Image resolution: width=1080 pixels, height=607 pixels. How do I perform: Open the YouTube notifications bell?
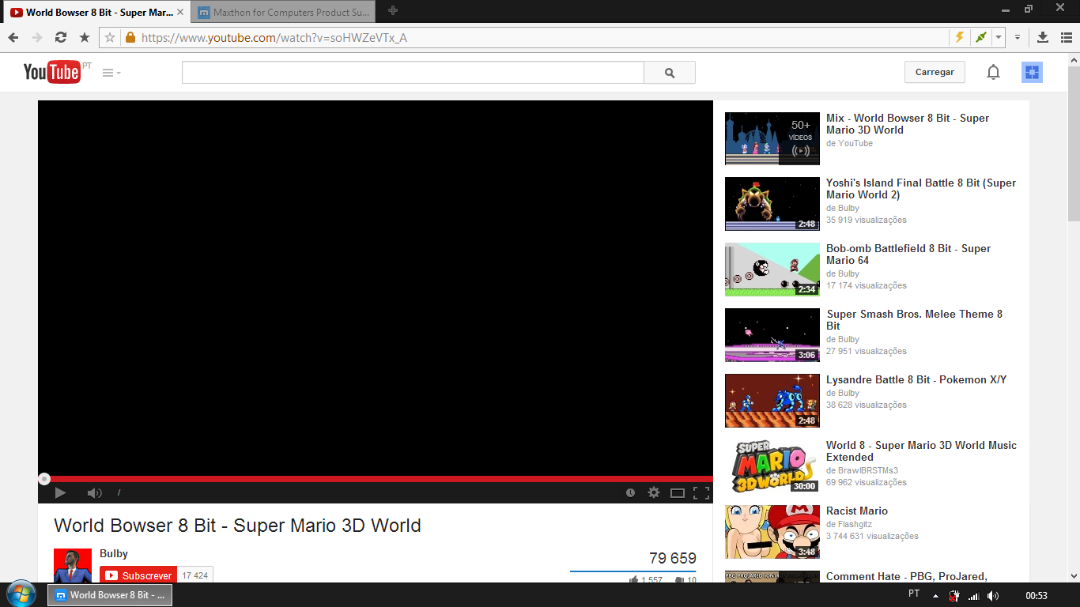tap(993, 72)
